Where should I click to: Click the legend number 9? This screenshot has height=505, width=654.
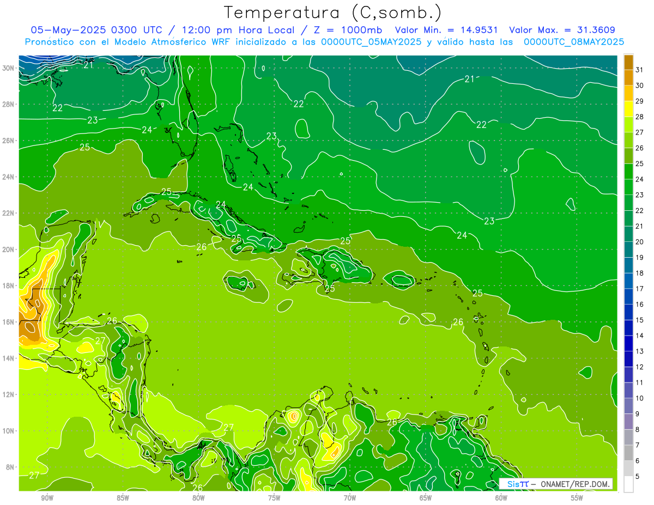tap(638, 414)
